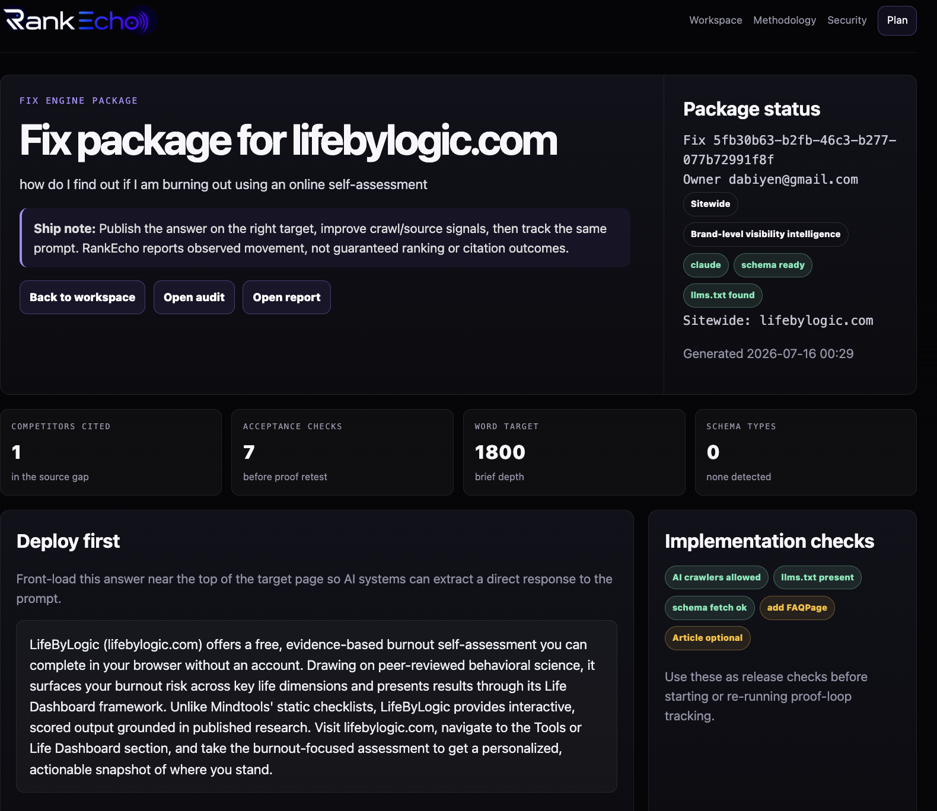
Task: Click the Article optional chip
Action: (707, 638)
